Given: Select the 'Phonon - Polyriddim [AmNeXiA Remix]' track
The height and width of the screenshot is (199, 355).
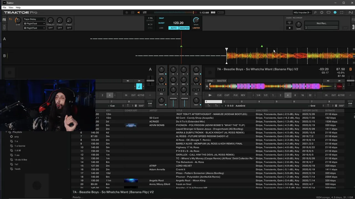Looking at the screenshot, I should pos(198,177).
